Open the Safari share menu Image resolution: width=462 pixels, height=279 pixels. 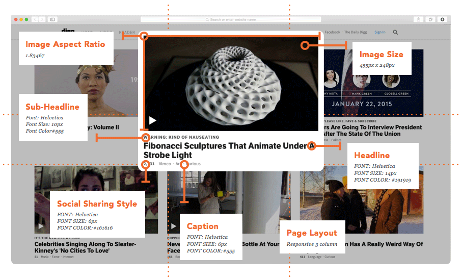tap(418, 19)
